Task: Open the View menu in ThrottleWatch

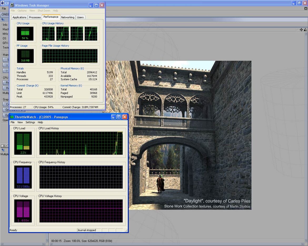Action: [20, 122]
